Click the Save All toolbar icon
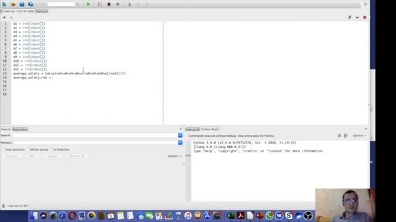Image resolution: width=396 pixels, height=222 pixels. click(x=30, y=4)
